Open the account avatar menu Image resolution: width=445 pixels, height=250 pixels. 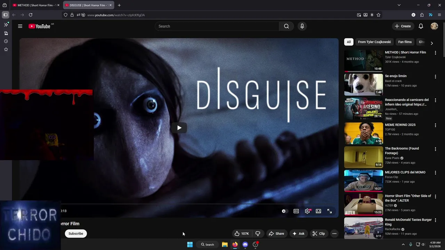click(434, 26)
